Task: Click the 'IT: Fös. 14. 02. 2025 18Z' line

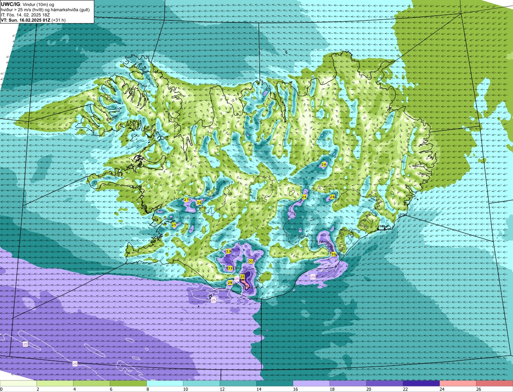Action: 25,14
